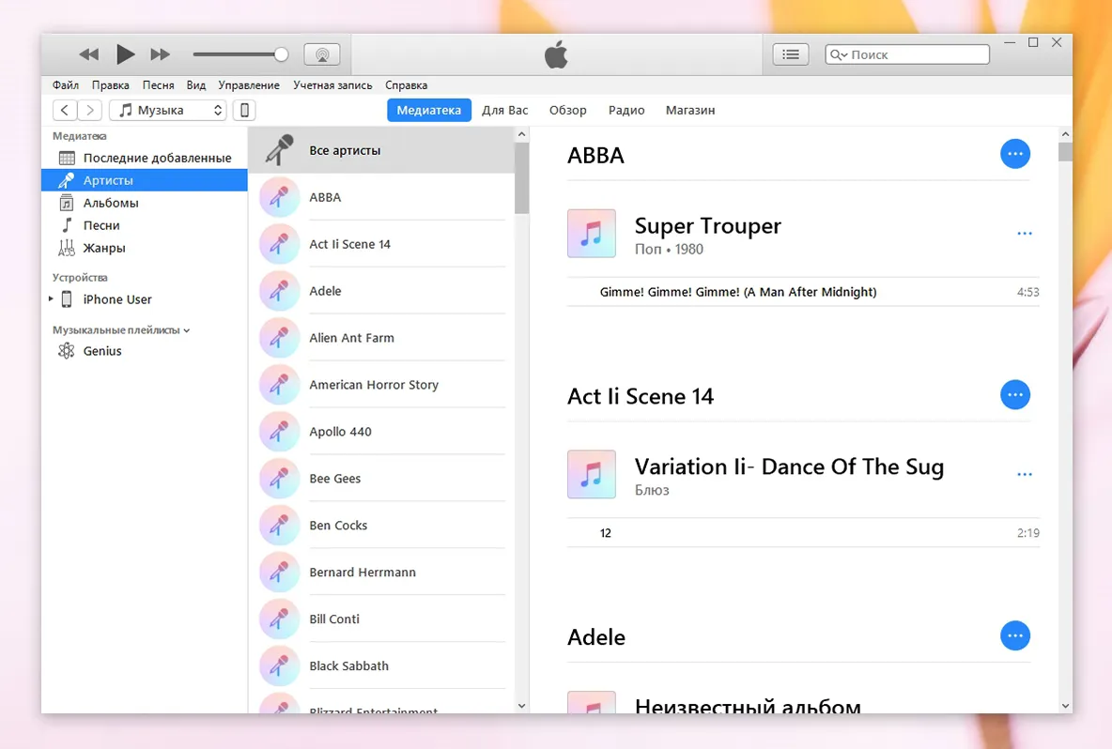The width and height of the screenshot is (1112, 749).
Task: Select Последние добавленные in sidebar
Action: coord(144,158)
